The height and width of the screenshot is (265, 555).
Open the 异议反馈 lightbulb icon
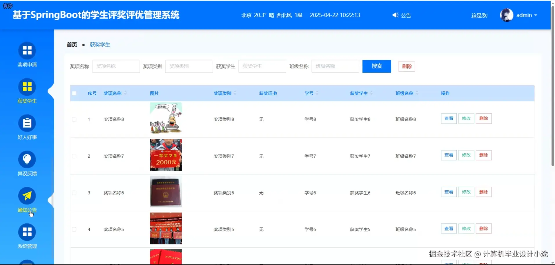tap(27, 159)
